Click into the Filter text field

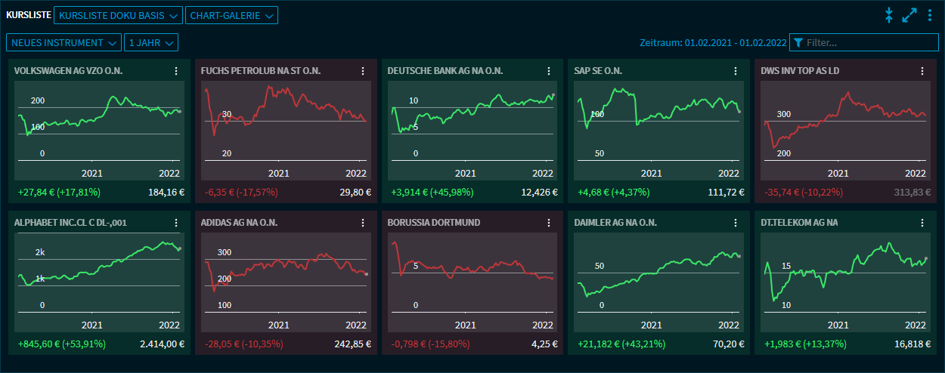point(869,43)
